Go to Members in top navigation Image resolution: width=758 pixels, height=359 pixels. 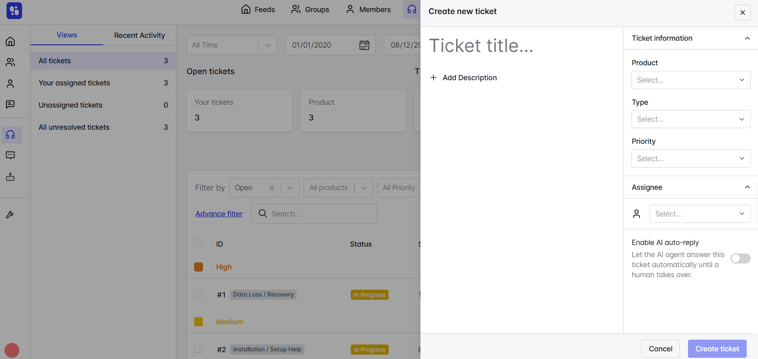pos(369,9)
